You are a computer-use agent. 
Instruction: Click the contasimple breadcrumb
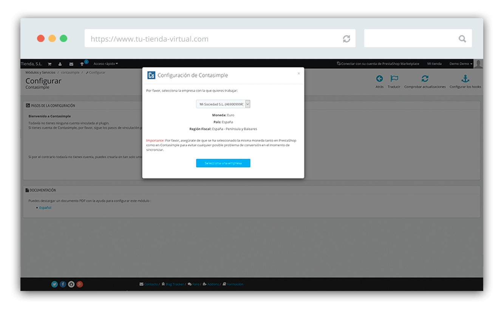[x=70, y=72]
